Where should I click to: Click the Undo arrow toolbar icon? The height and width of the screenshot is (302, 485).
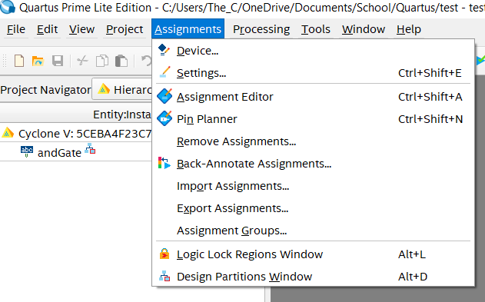pos(146,61)
